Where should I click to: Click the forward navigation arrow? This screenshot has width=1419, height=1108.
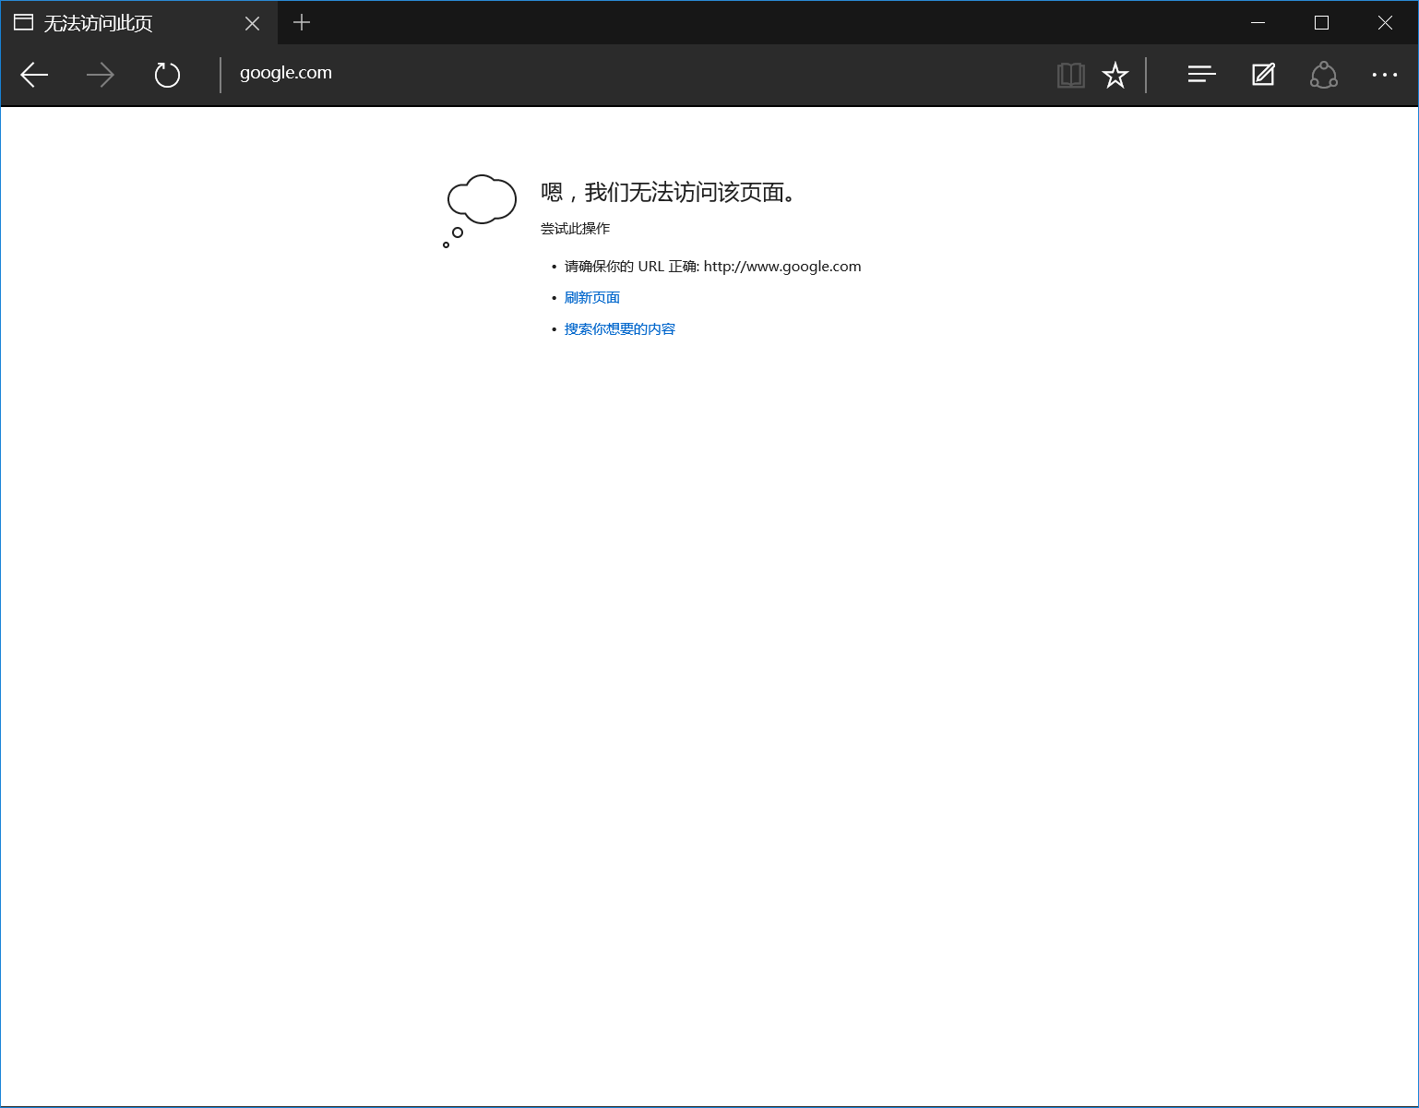tap(101, 75)
